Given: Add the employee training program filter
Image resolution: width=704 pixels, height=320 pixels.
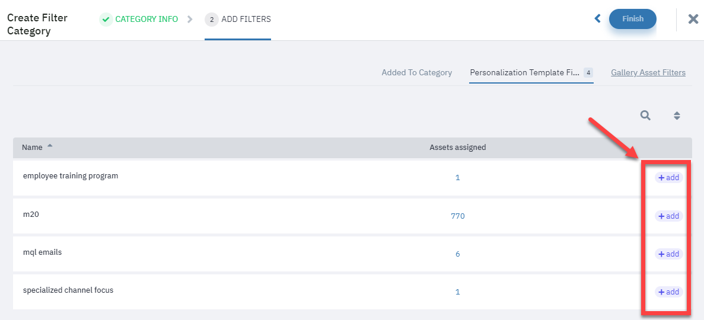Looking at the screenshot, I should (x=668, y=178).
